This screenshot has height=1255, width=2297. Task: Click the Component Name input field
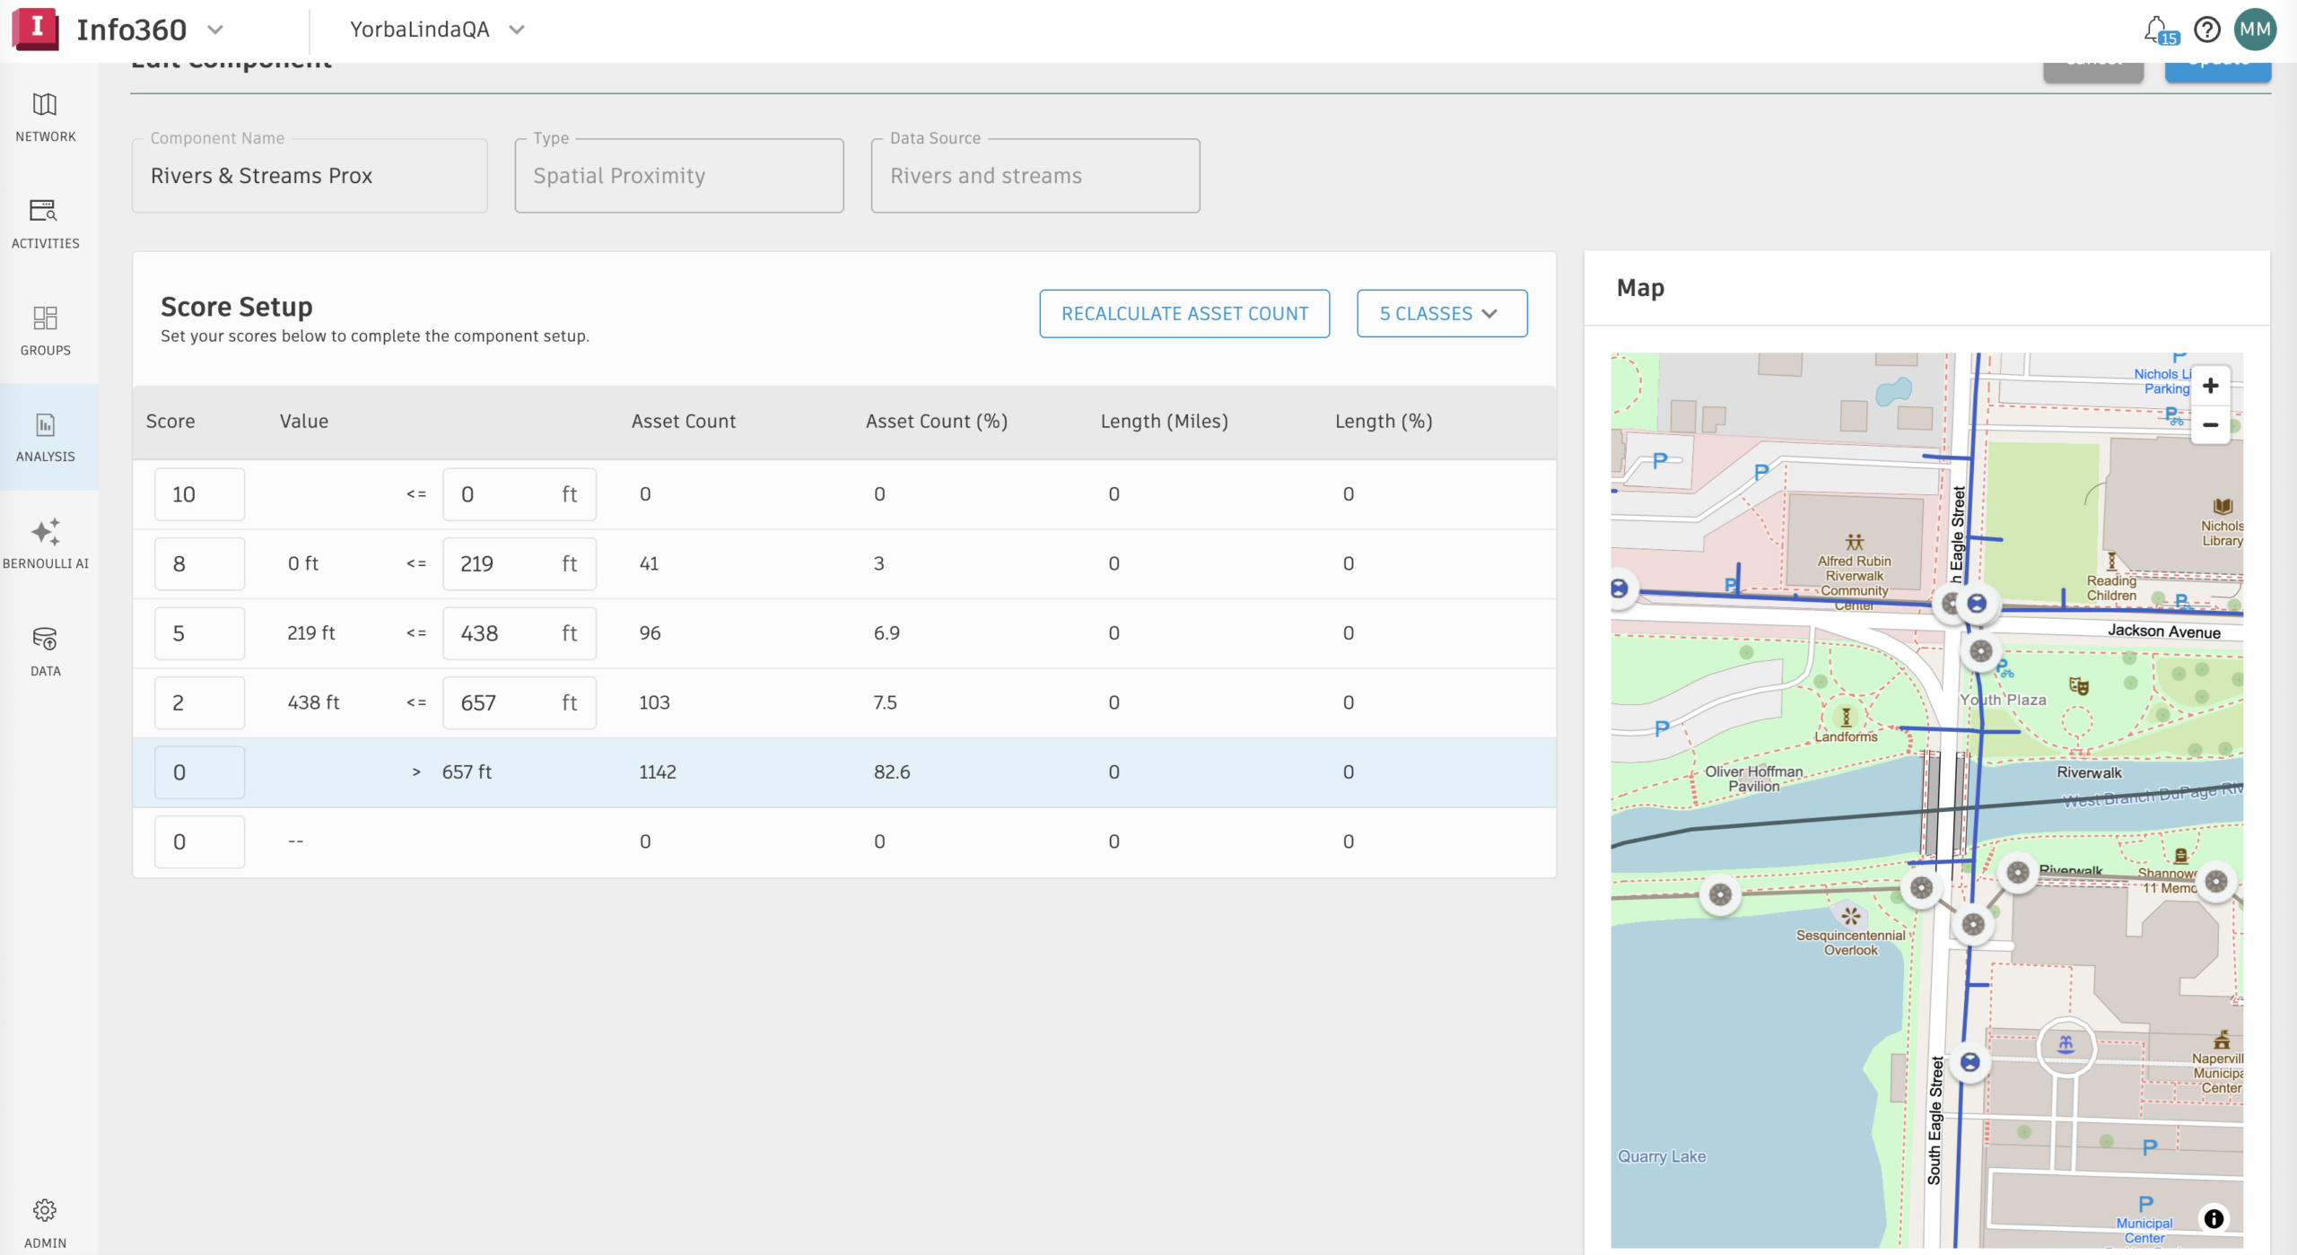(310, 176)
